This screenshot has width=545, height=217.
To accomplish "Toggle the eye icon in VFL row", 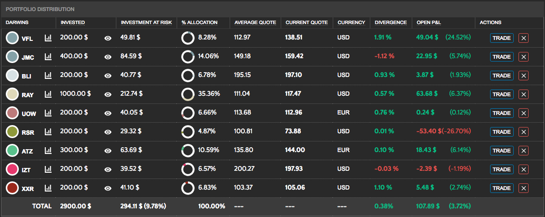I will coord(108,38).
